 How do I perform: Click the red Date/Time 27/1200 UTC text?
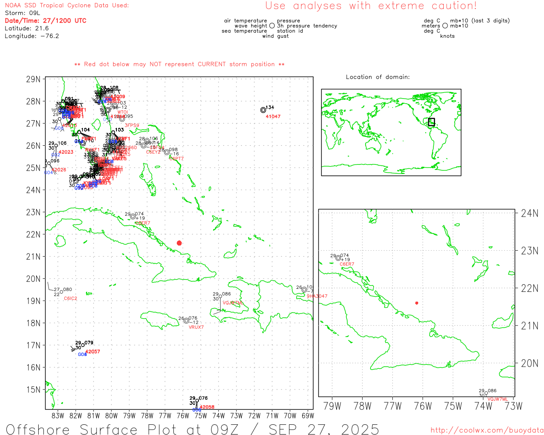[45, 21]
